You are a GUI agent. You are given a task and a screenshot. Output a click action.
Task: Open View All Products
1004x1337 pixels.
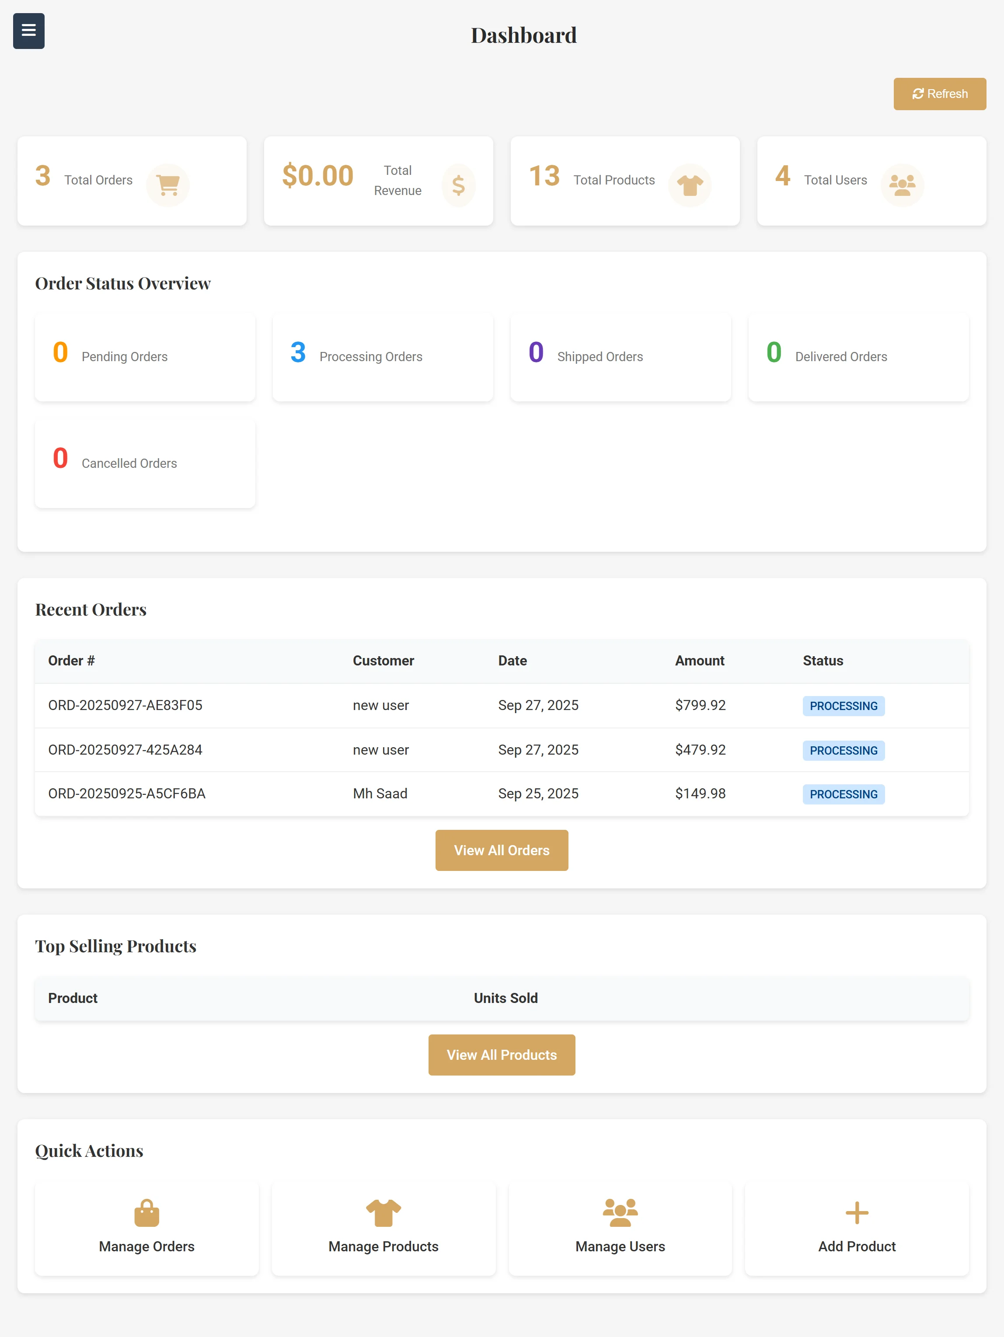502,1055
